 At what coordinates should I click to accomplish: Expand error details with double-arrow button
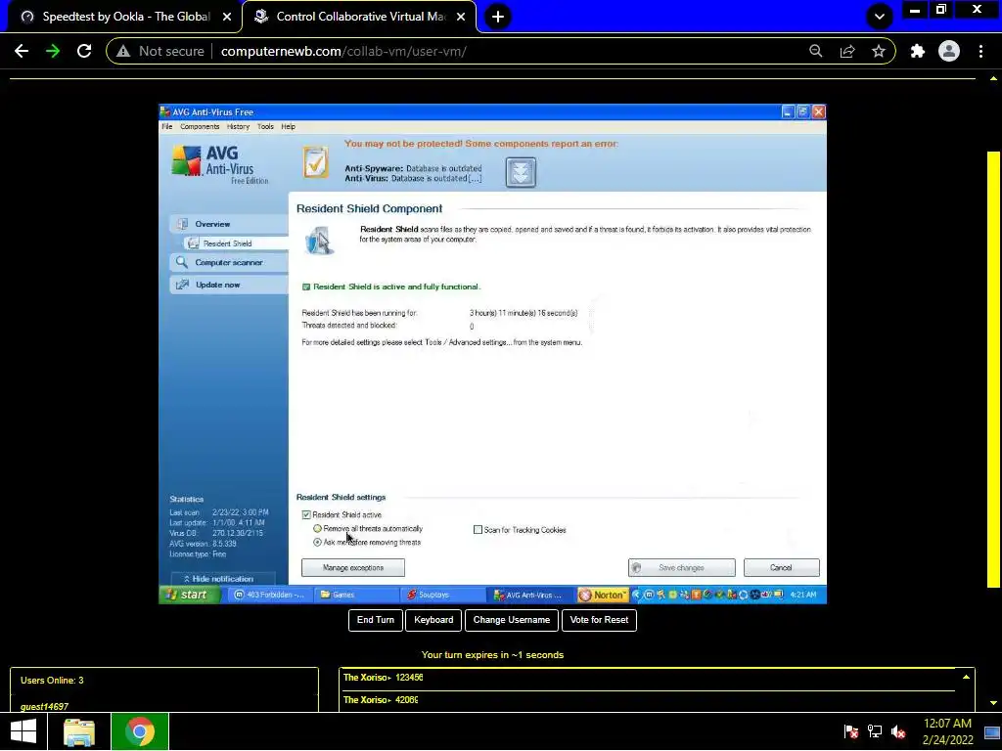point(521,172)
